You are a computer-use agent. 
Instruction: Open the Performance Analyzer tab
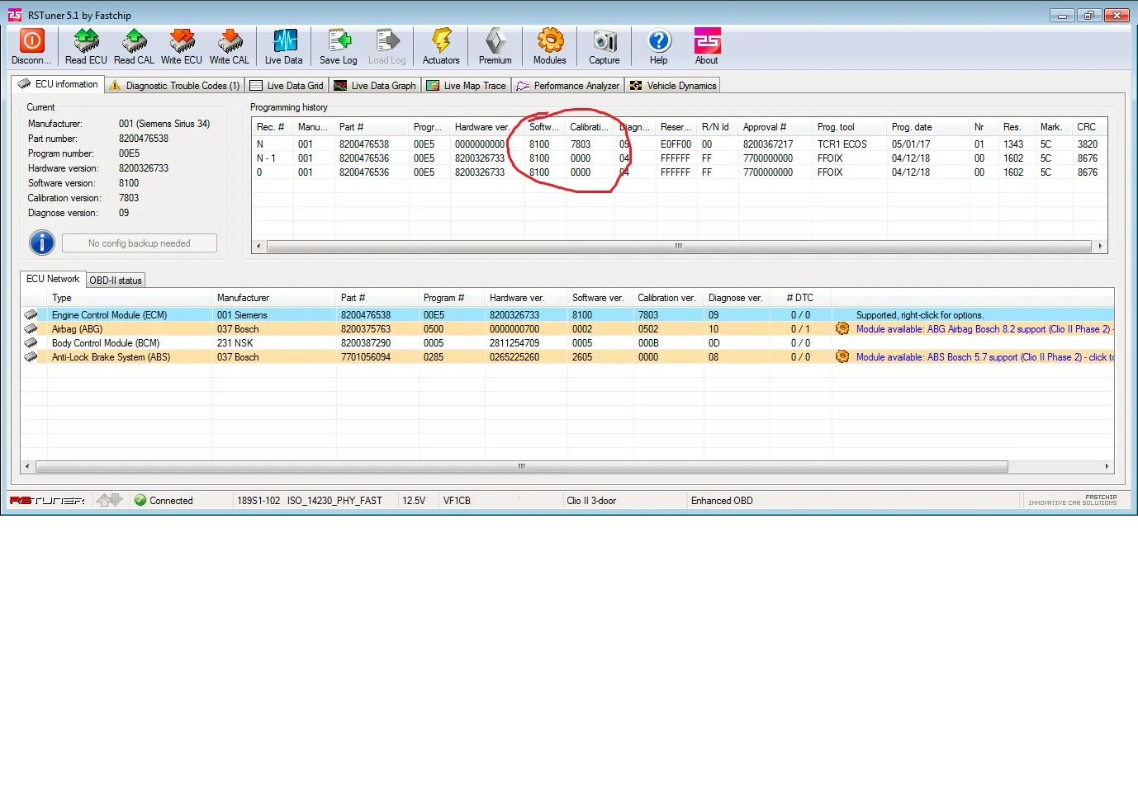pyautogui.click(x=568, y=86)
